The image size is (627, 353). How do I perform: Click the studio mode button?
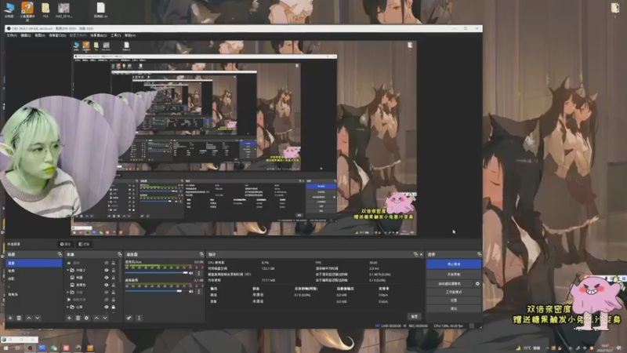coord(454,292)
